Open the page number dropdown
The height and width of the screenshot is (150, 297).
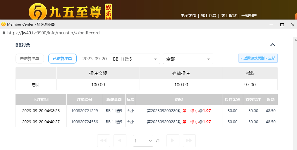coord(143,141)
